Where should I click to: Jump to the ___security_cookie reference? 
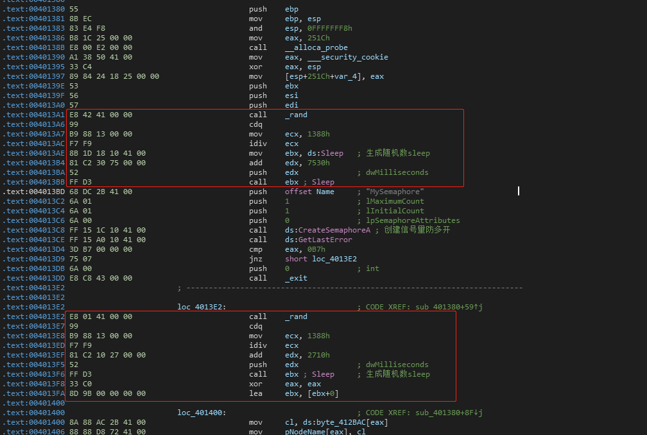coord(356,57)
